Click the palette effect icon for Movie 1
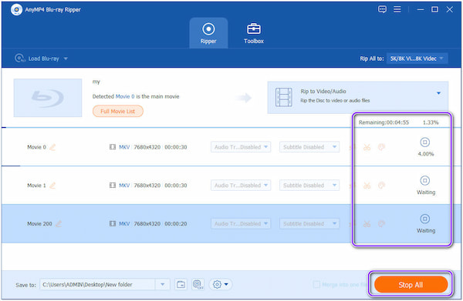Screen dimensions: 463x301 pos(381,186)
